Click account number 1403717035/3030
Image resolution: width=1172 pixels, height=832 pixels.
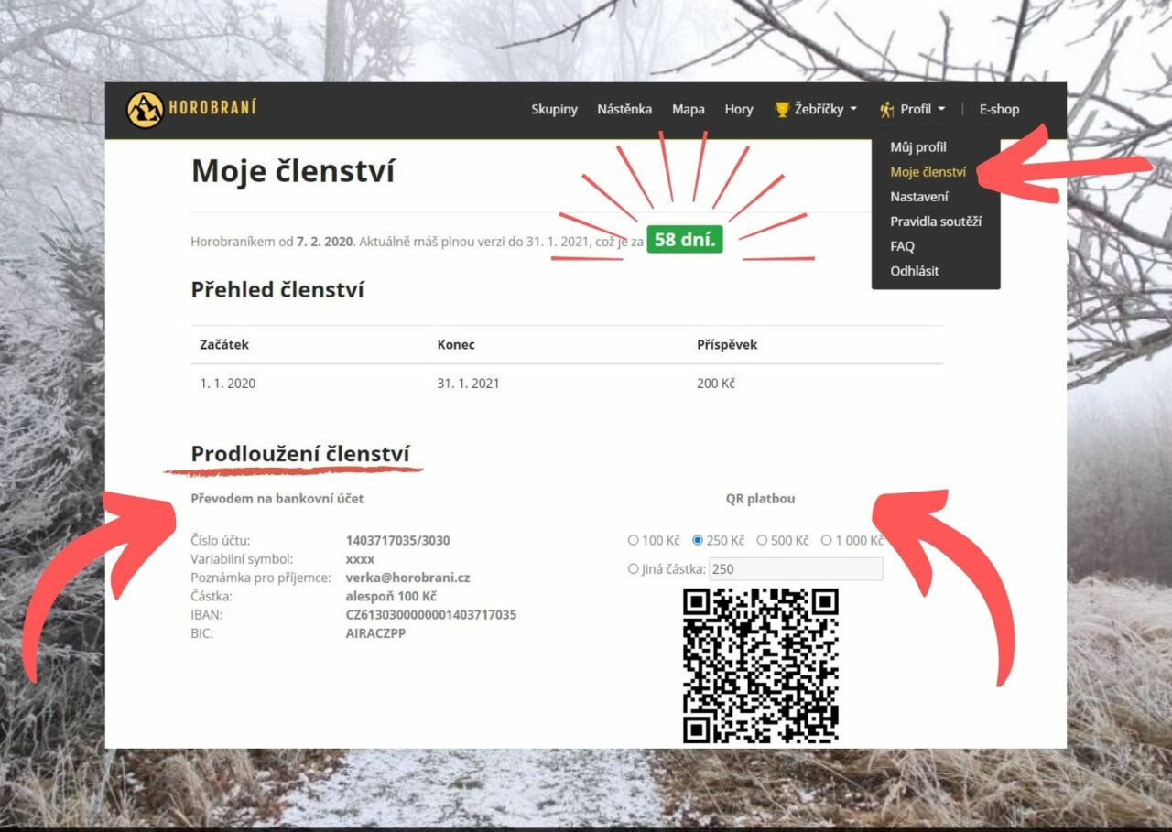397,540
